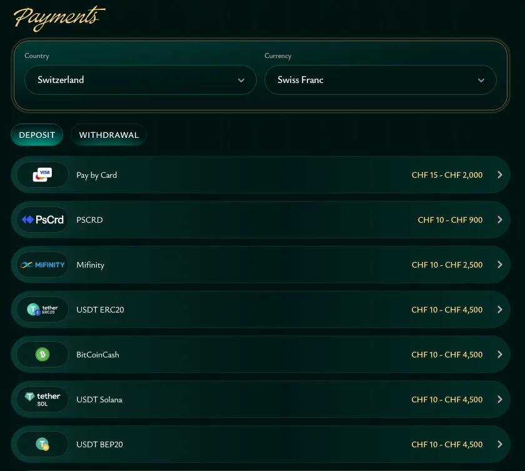Click the chevron arrow in Currency selector
This screenshot has width=525, height=471.
[x=481, y=80]
